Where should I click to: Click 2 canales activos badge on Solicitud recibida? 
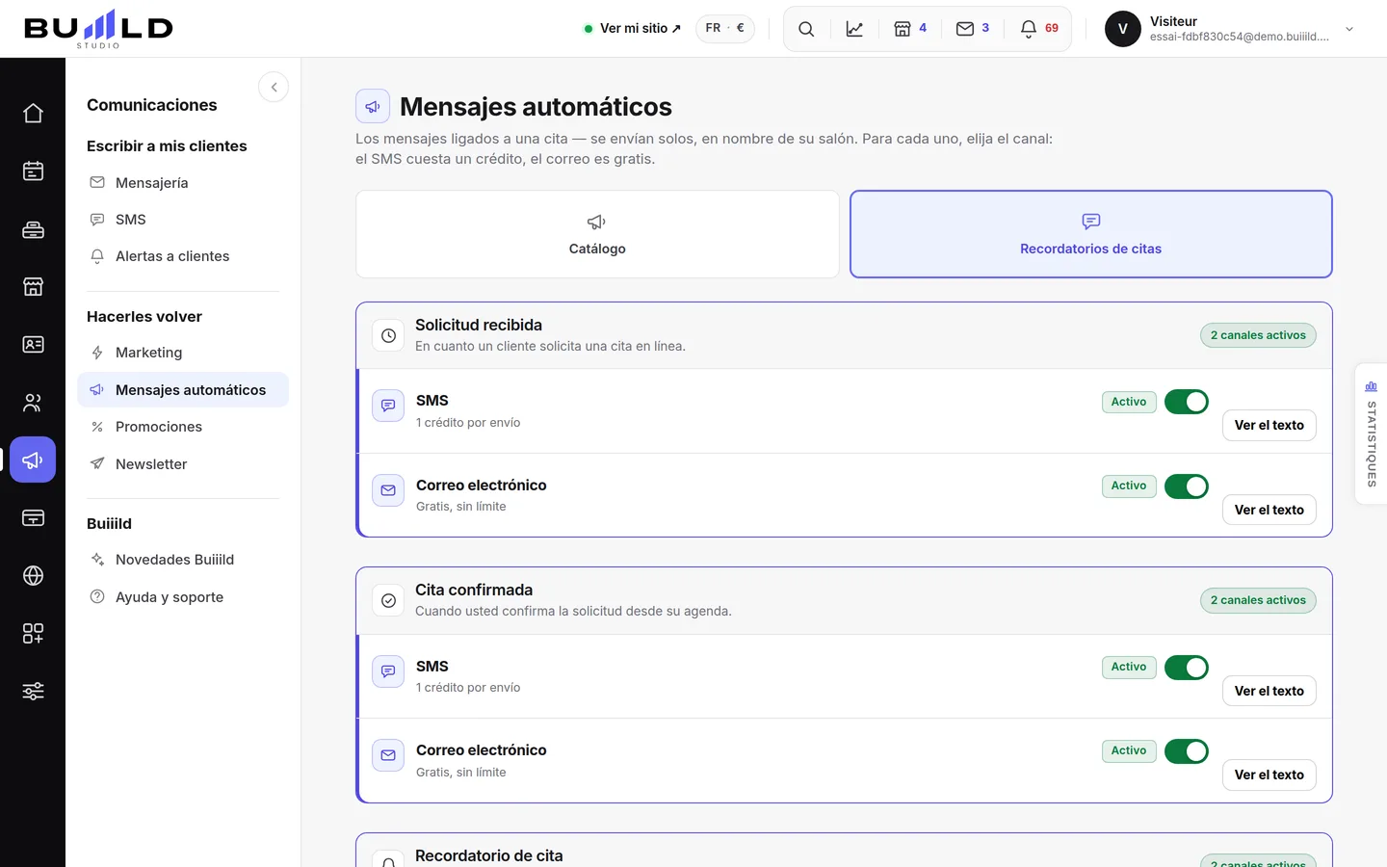pos(1258,335)
